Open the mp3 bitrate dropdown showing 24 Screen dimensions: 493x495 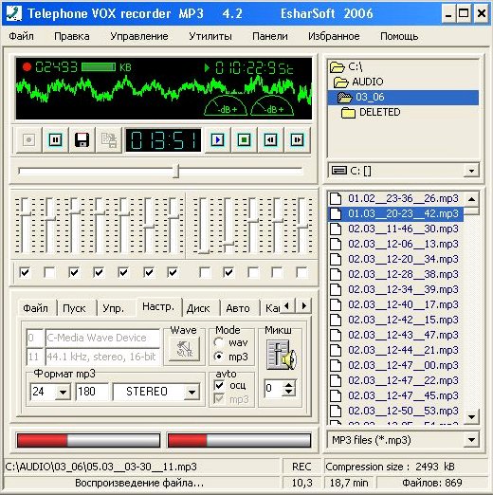[x=63, y=392]
